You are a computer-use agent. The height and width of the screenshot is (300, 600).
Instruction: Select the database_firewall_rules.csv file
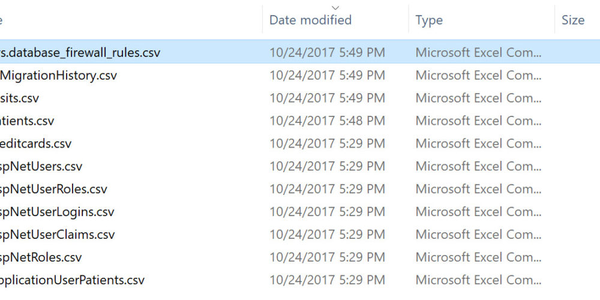[x=80, y=53]
